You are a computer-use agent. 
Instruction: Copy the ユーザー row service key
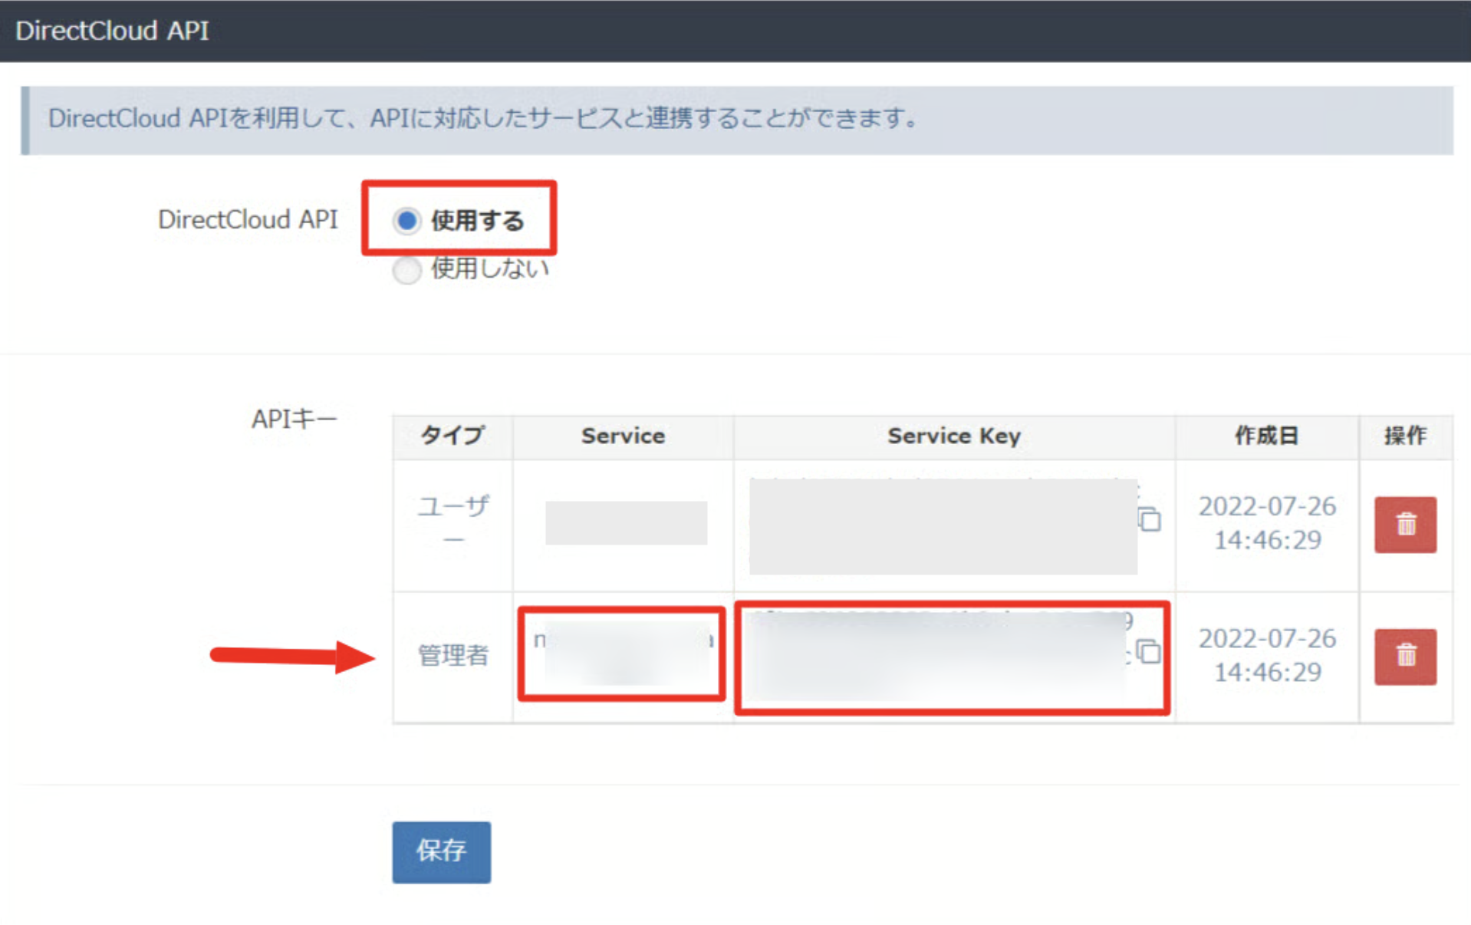pos(1150,520)
